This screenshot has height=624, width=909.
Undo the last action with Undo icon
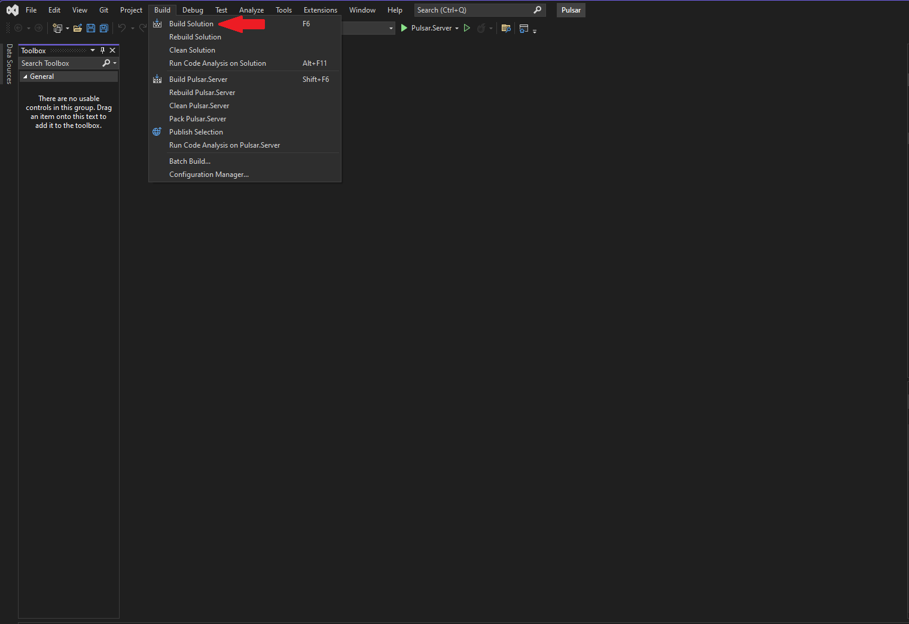(122, 28)
